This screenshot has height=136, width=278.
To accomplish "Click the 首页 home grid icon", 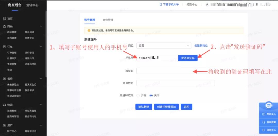I will [4, 19].
